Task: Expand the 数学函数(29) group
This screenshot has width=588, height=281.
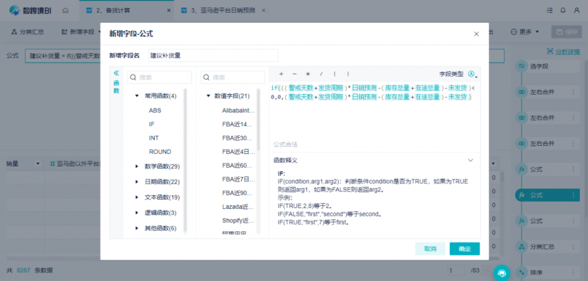Action: tap(137, 166)
